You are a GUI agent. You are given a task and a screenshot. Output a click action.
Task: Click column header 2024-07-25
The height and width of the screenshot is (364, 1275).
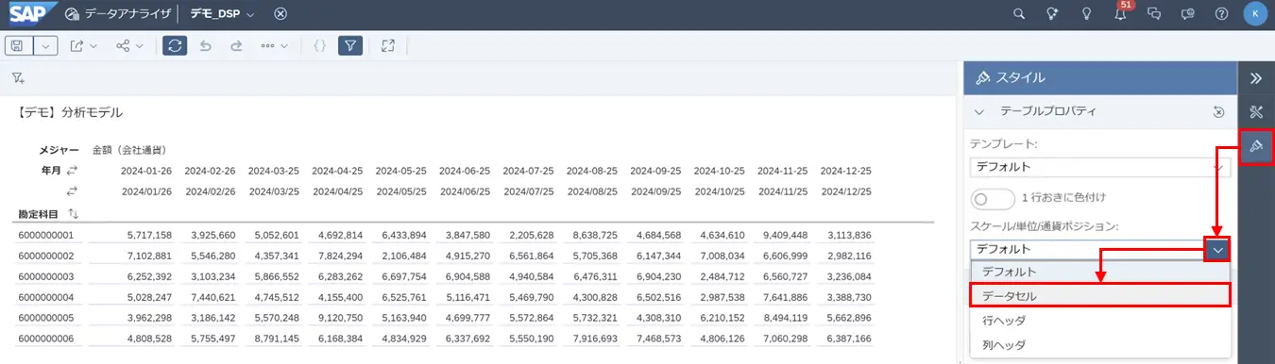point(528,171)
